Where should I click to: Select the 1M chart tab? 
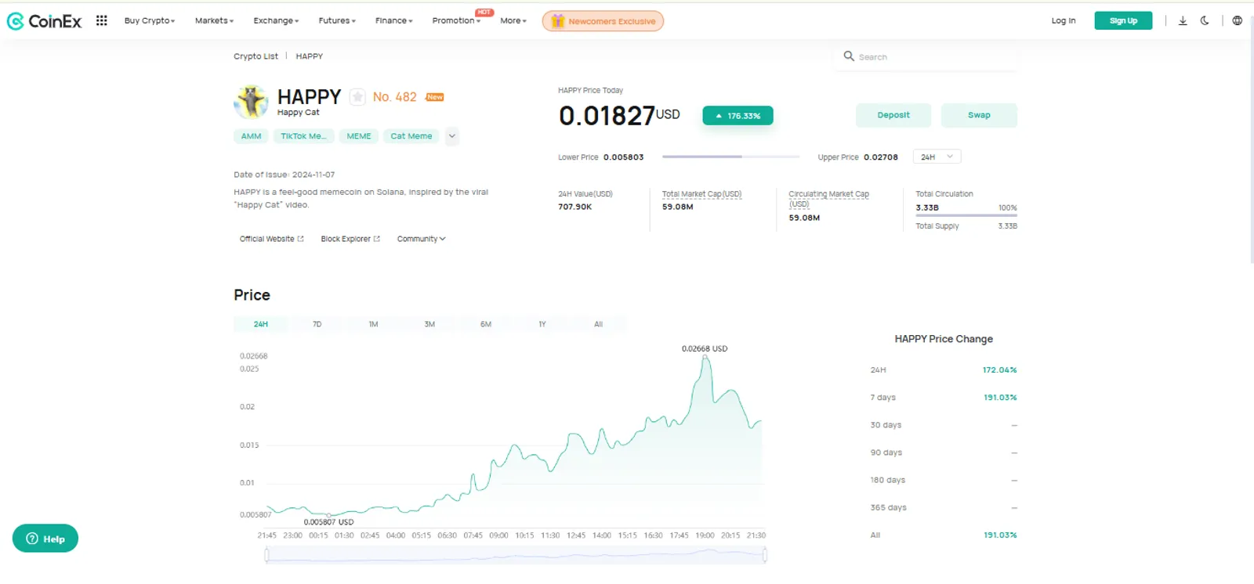coord(374,324)
